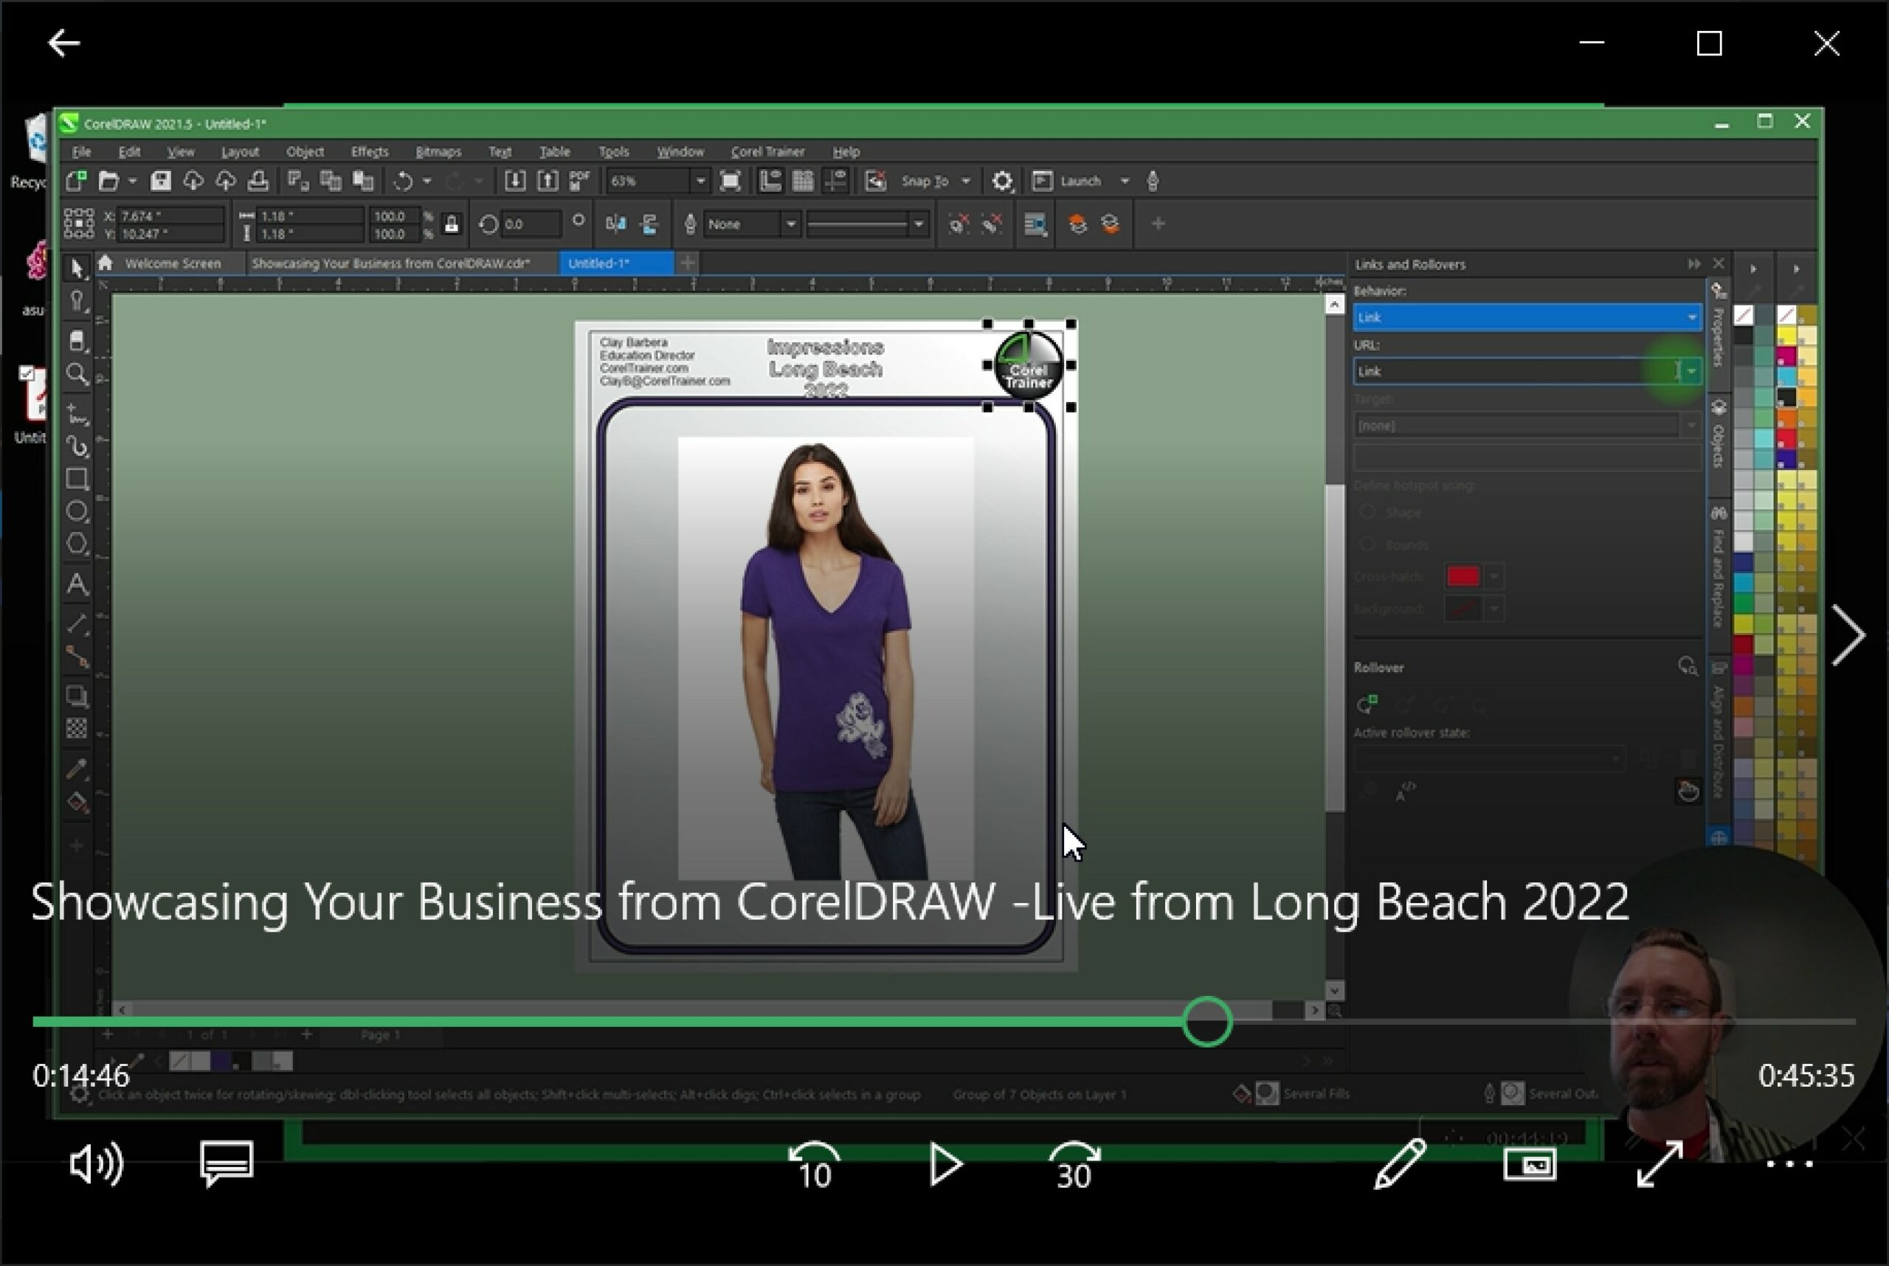Toggle mini view mode in player
This screenshot has height=1266, width=1889.
point(1530,1164)
